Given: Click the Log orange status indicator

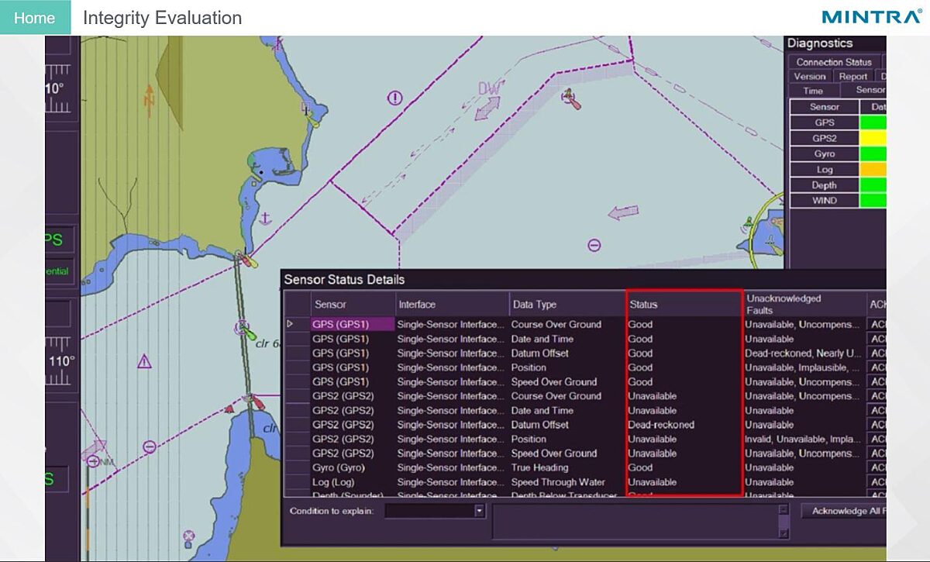Looking at the screenshot, I should point(873,169).
